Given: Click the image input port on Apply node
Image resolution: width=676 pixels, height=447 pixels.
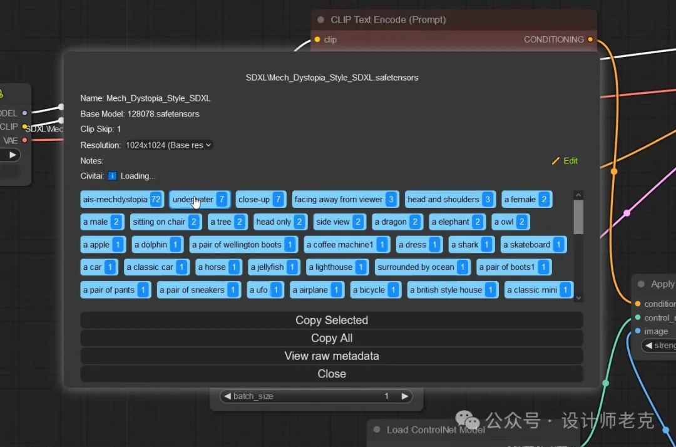Looking at the screenshot, I should click(638, 331).
